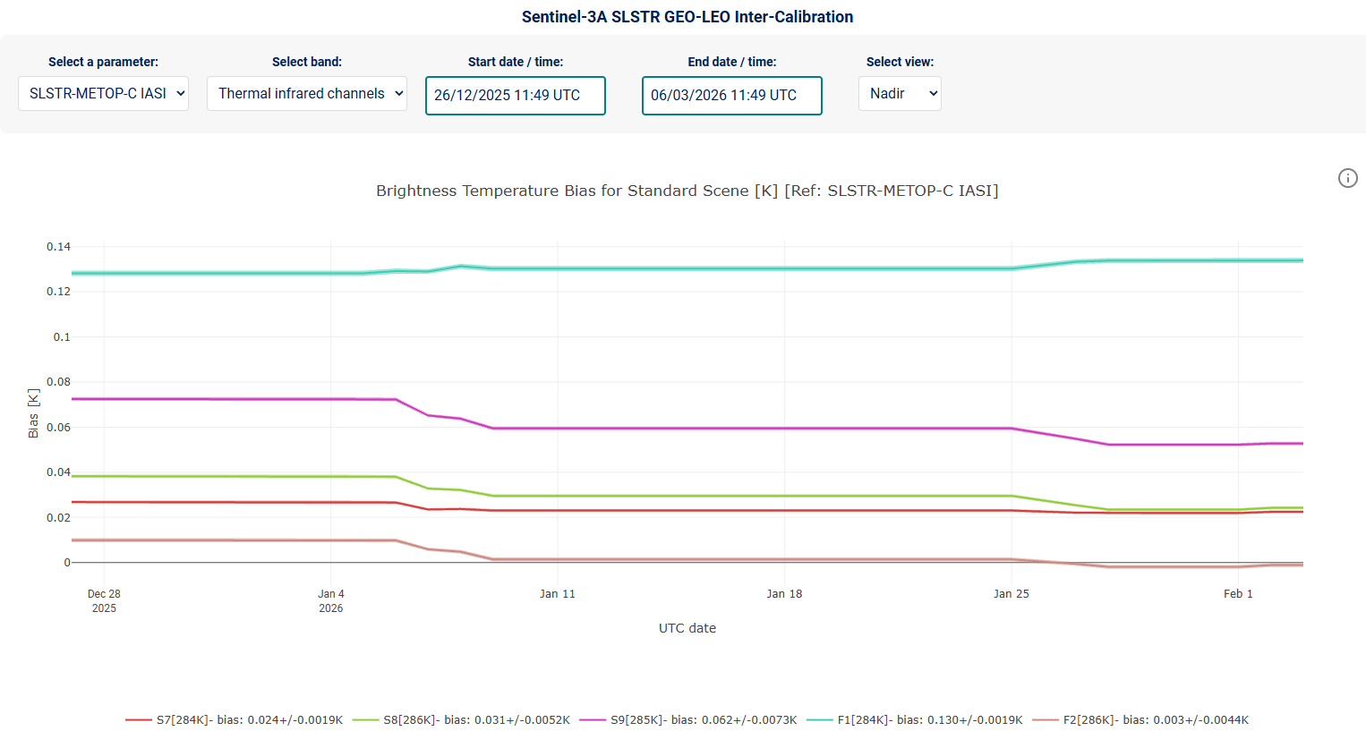
Task: Click the Feb 1 x-axis label
Action: click(1238, 594)
